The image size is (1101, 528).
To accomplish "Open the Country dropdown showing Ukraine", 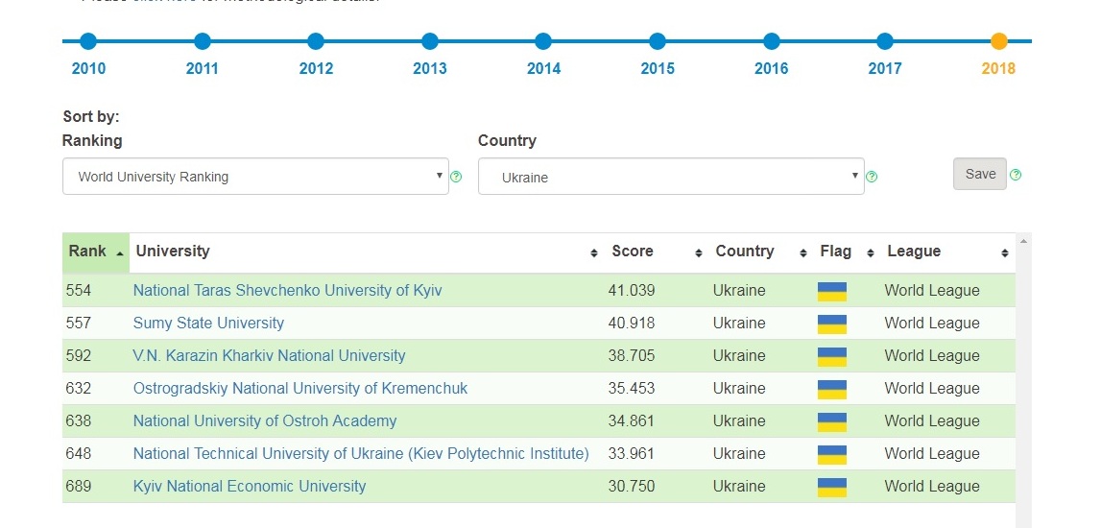I will pos(671,177).
